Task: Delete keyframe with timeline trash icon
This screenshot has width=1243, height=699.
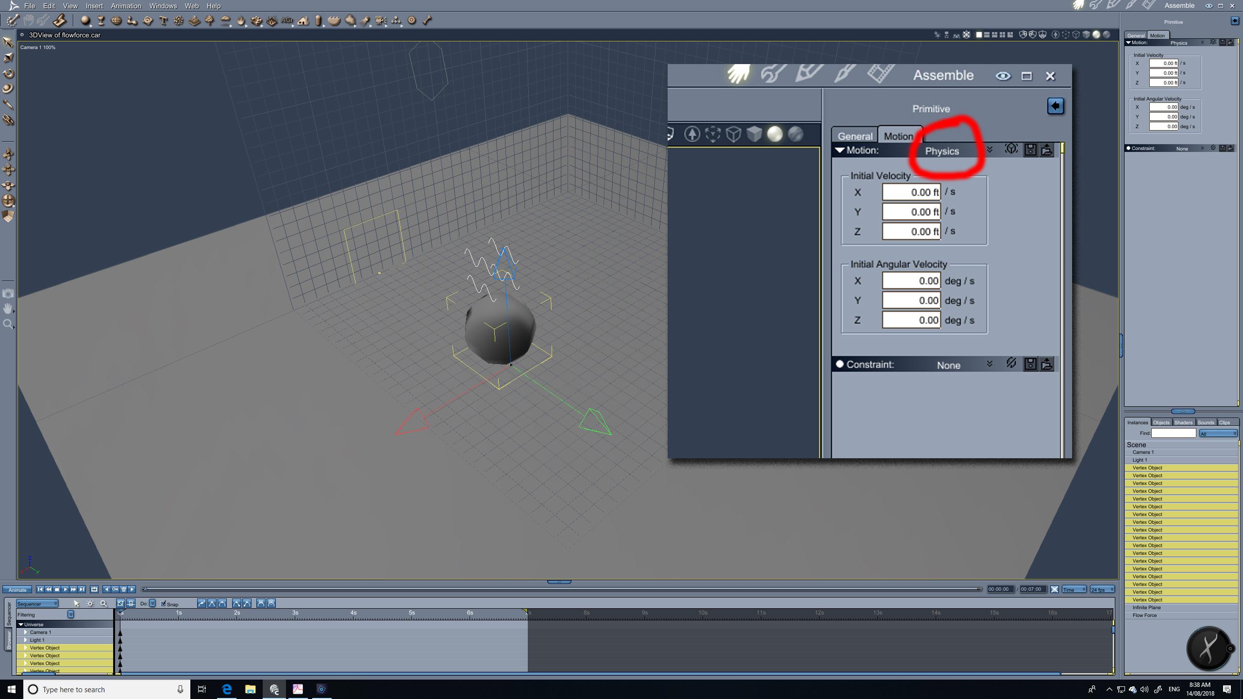Action: click(123, 589)
